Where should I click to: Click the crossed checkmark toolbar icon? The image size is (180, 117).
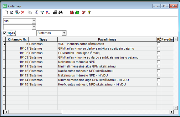point(84,12)
